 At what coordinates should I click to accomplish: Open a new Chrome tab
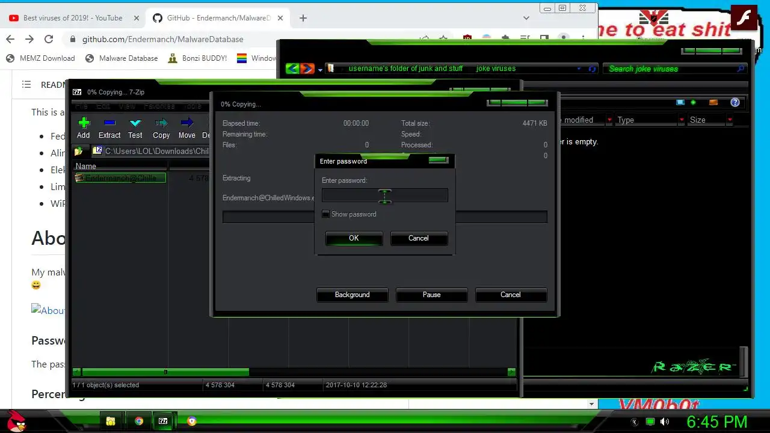[x=303, y=18]
